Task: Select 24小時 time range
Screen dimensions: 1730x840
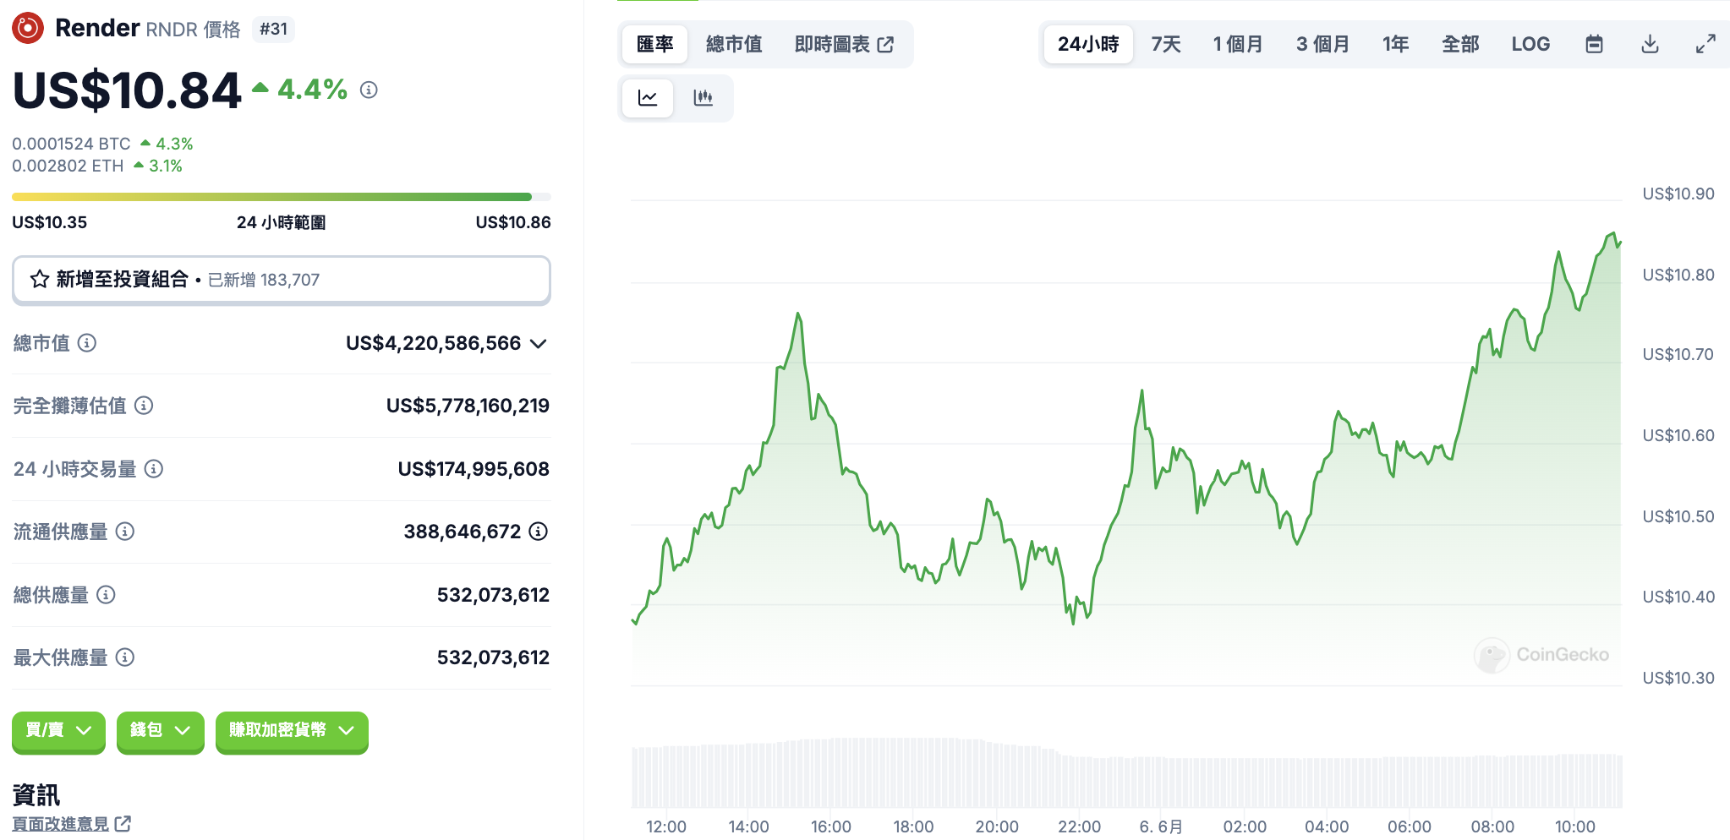Action: point(1088,44)
